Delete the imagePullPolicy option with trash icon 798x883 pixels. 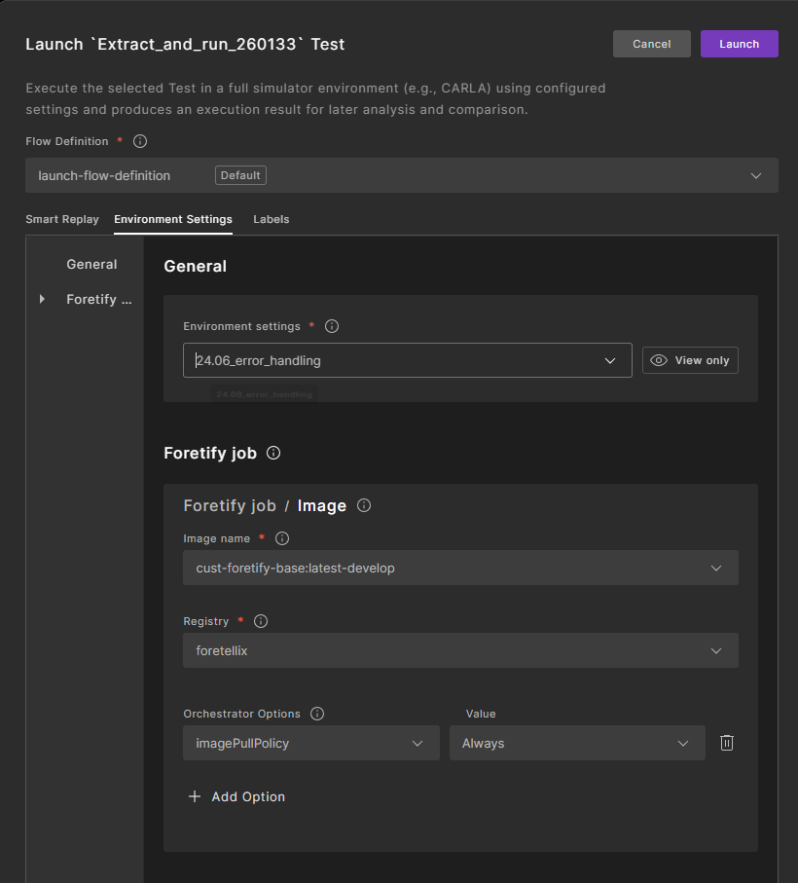726,743
